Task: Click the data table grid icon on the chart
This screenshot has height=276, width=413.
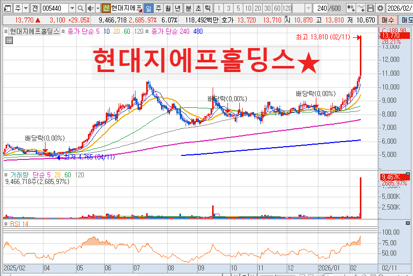Action: (9, 40)
